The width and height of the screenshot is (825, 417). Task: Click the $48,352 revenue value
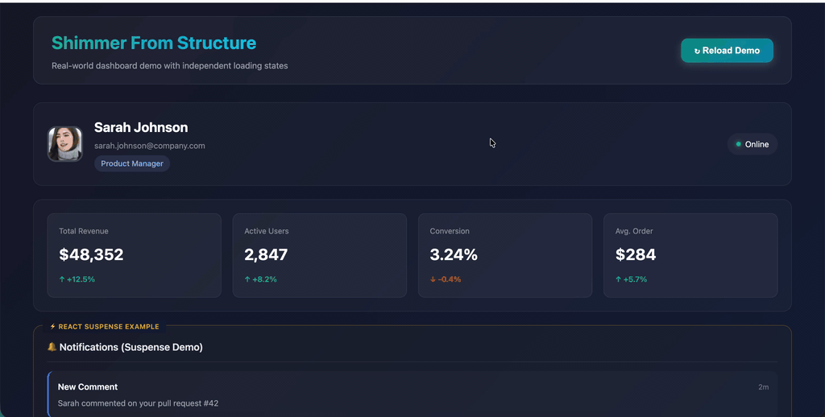pyautogui.click(x=91, y=254)
